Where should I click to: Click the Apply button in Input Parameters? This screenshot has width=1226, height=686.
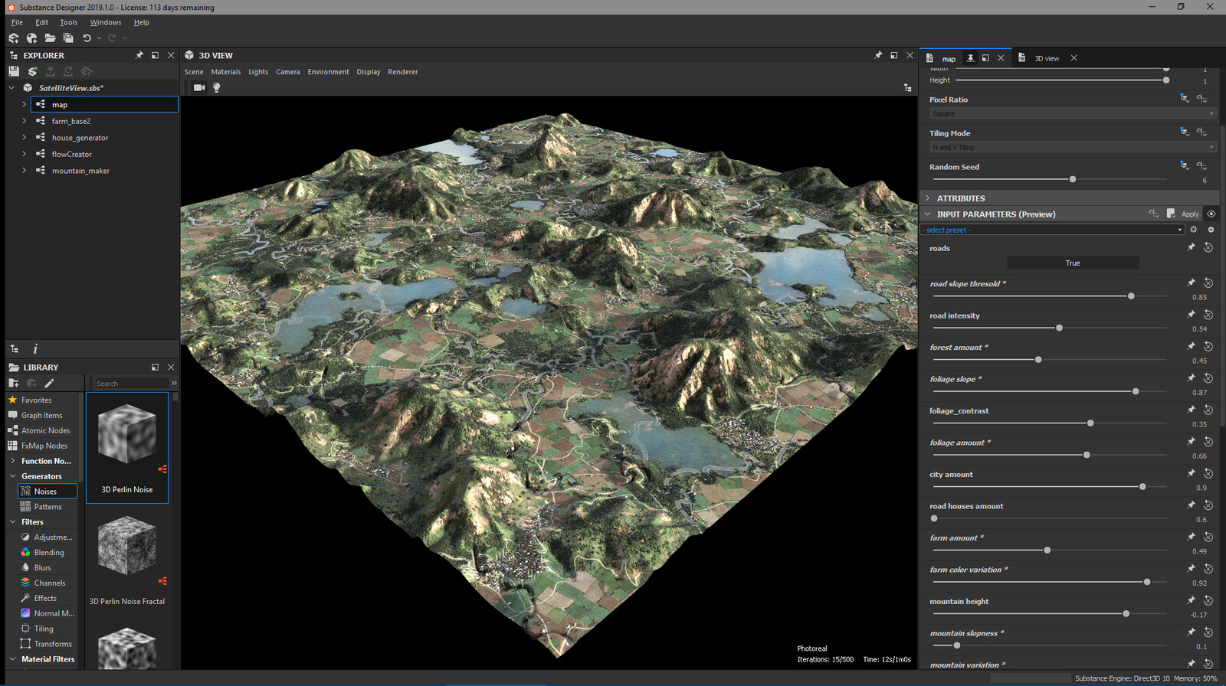(1190, 214)
